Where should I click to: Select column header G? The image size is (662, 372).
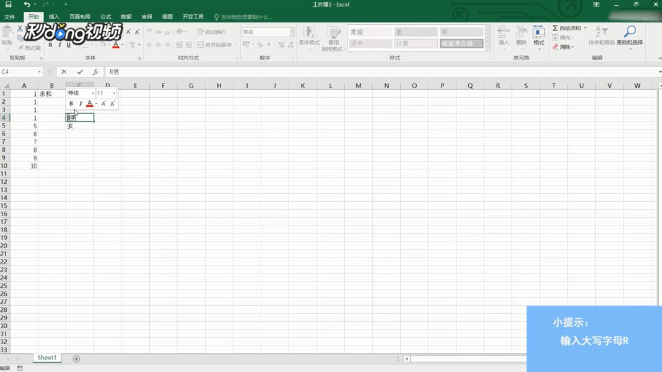[191, 85]
